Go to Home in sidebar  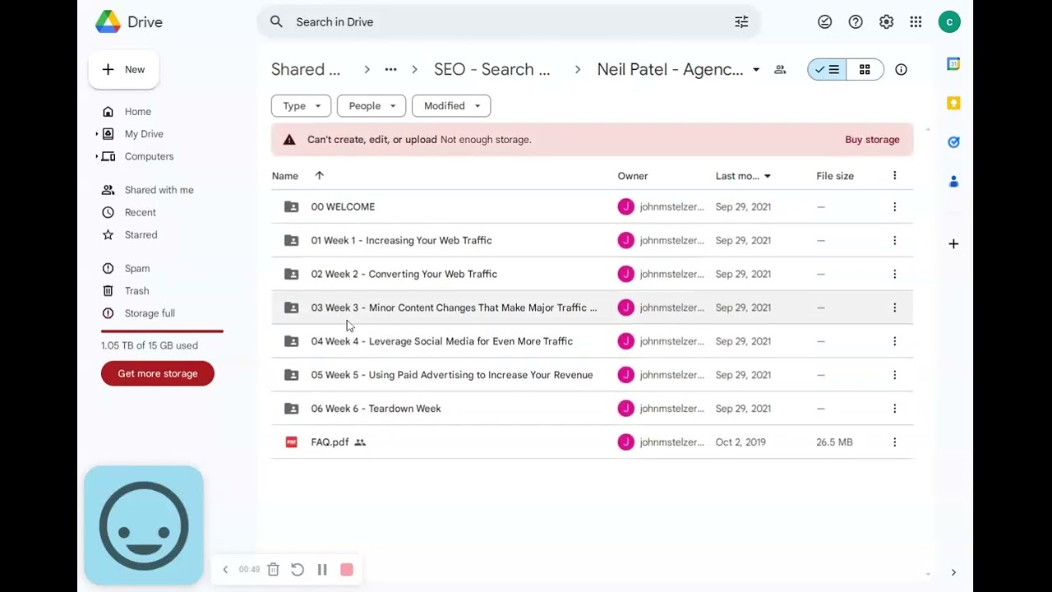point(137,112)
